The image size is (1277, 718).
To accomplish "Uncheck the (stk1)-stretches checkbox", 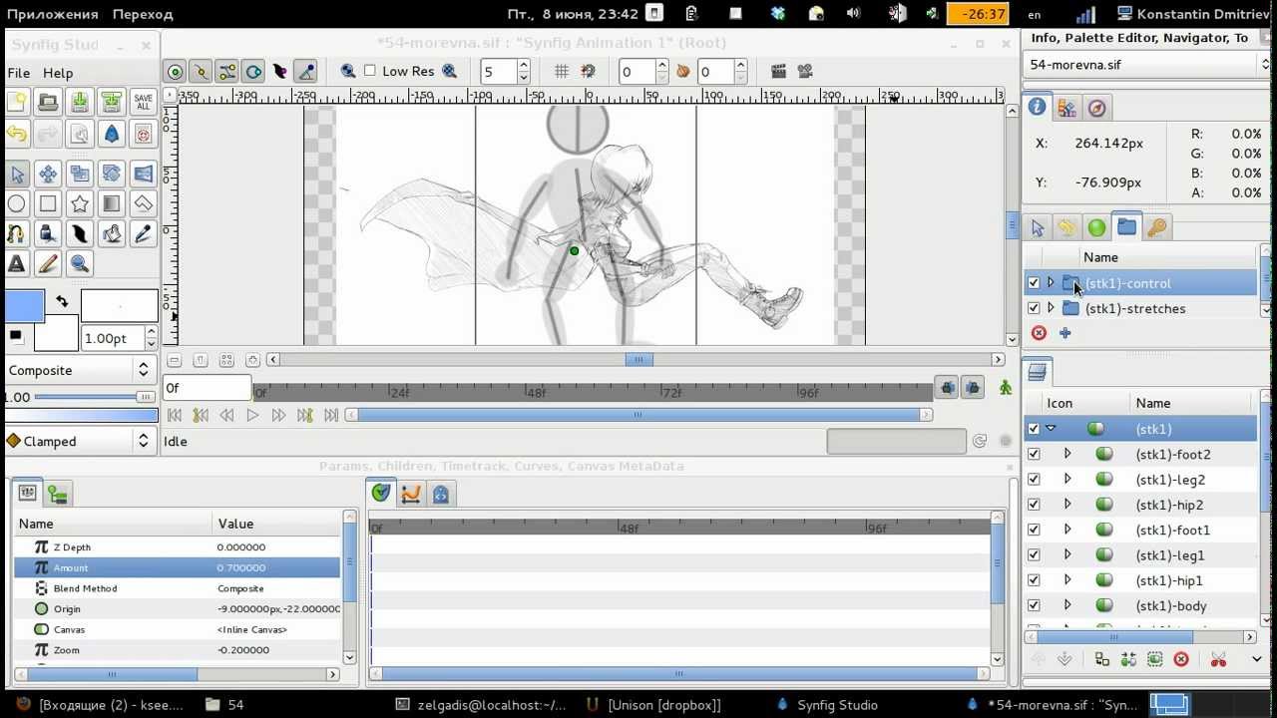I will (1034, 308).
